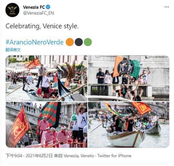Screen dimensions: 174x166
Task: Open the top-left gondola celebration photo
Action: point(46,78)
